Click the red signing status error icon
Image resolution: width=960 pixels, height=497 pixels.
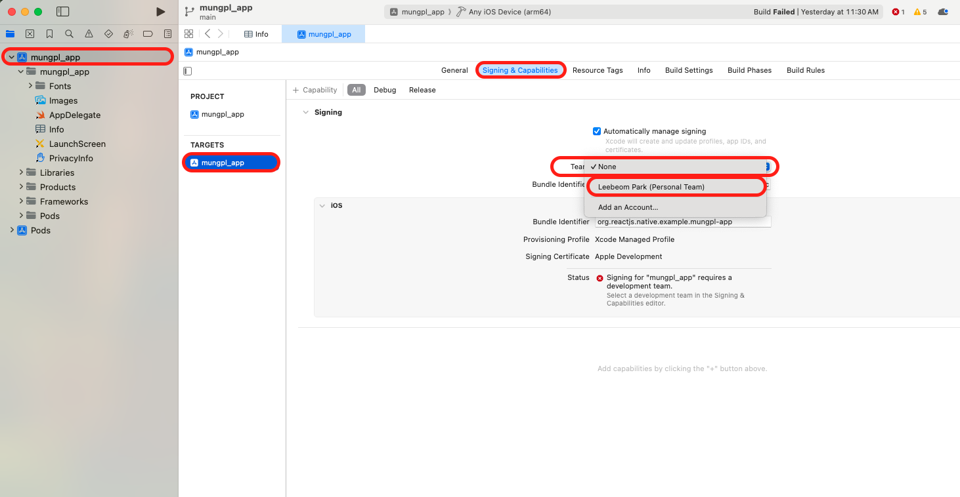point(600,278)
